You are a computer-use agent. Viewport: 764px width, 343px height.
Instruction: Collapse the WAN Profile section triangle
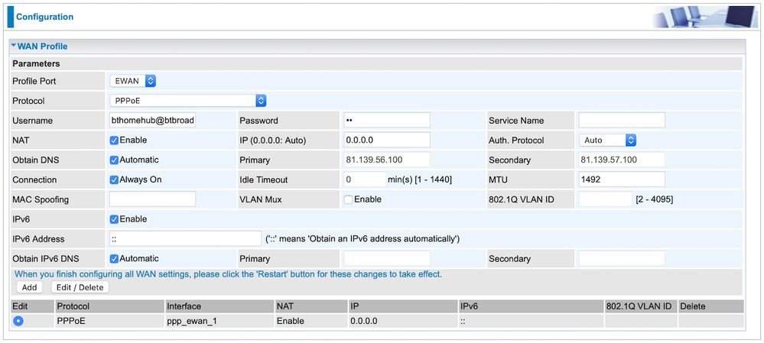tap(14, 47)
